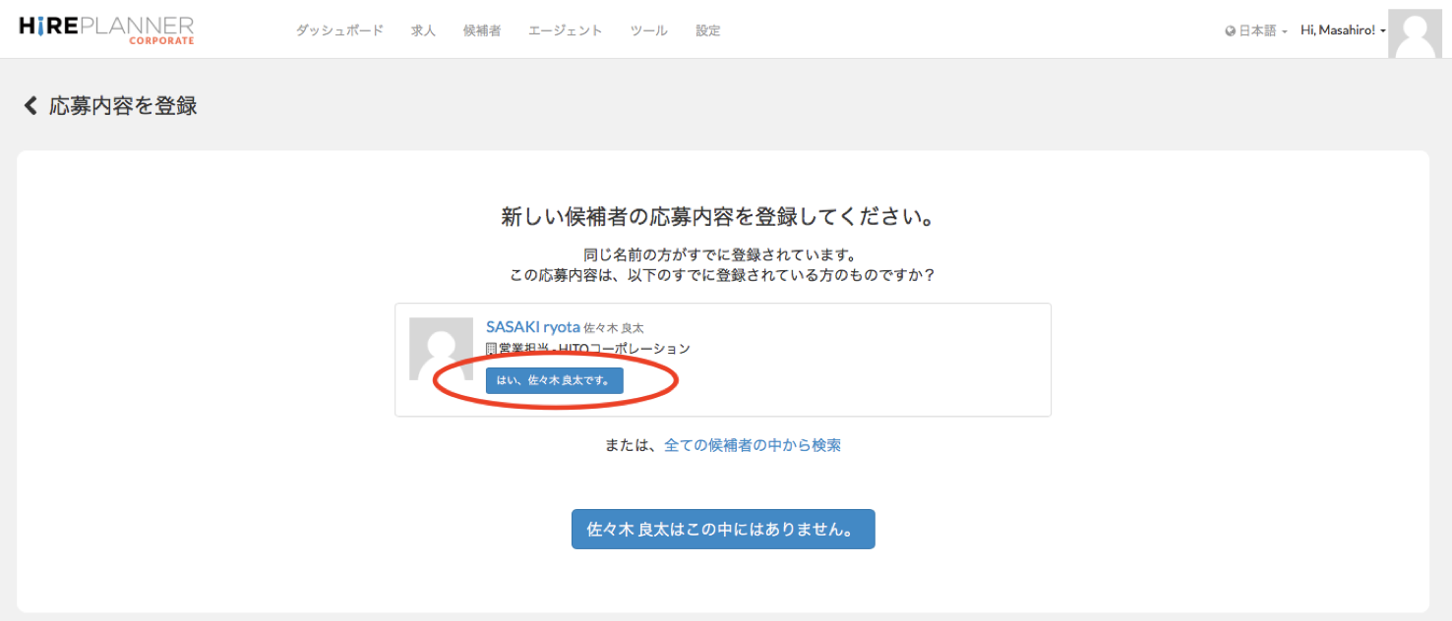The height and width of the screenshot is (621, 1452).
Task: Open the SASAKI ryota candidate name link
Action: point(532,326)
